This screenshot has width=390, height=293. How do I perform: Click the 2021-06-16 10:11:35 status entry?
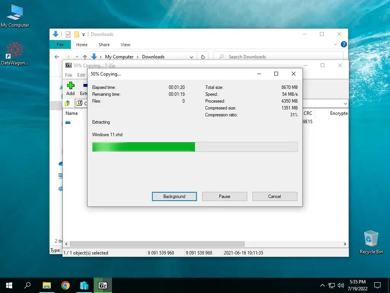pyautogui.click(x=243, y=253)
